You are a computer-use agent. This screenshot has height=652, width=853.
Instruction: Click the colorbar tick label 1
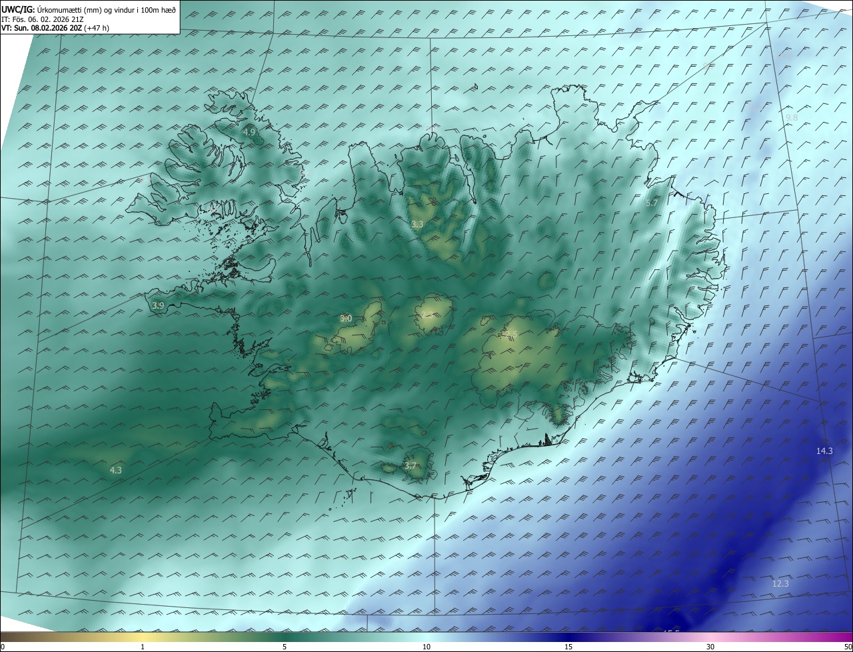pos(143,647)
